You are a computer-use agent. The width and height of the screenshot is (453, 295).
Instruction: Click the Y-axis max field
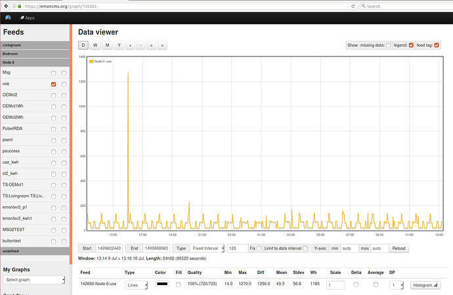click(x=379, y=248)
